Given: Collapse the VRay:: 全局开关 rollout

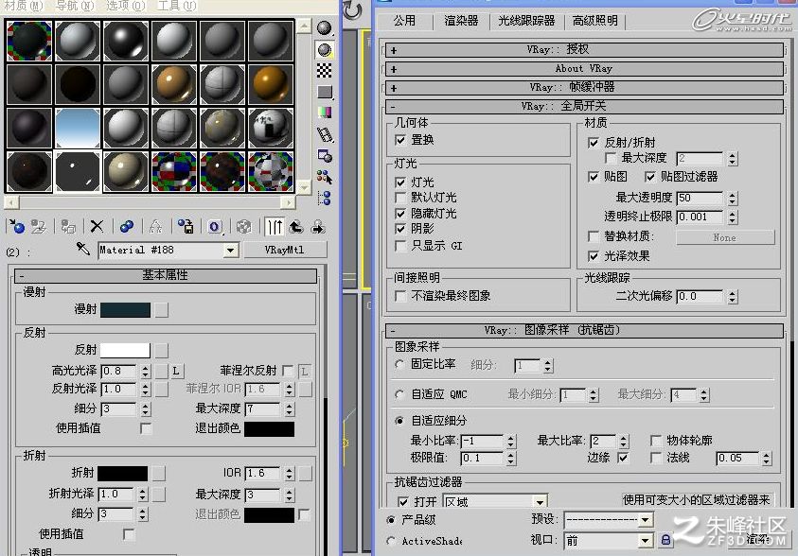Looking at the screenshot, I should [x=584, y=106].
